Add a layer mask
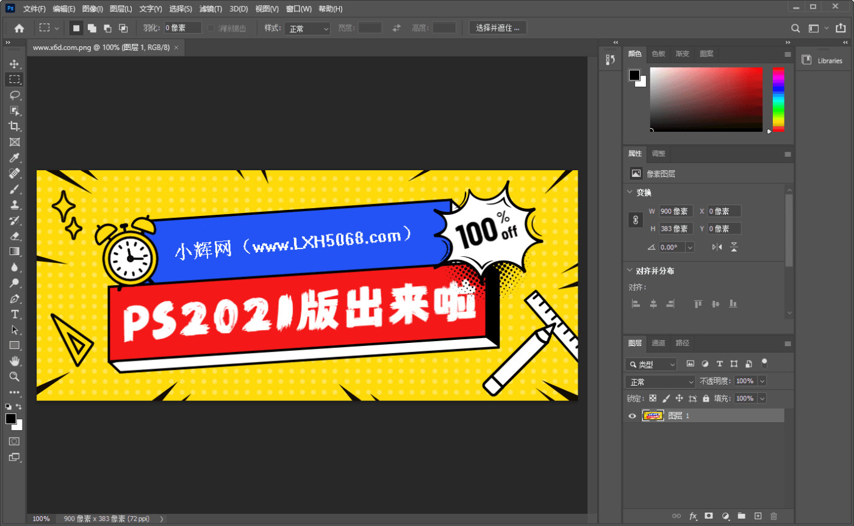 tap(709, 516)
